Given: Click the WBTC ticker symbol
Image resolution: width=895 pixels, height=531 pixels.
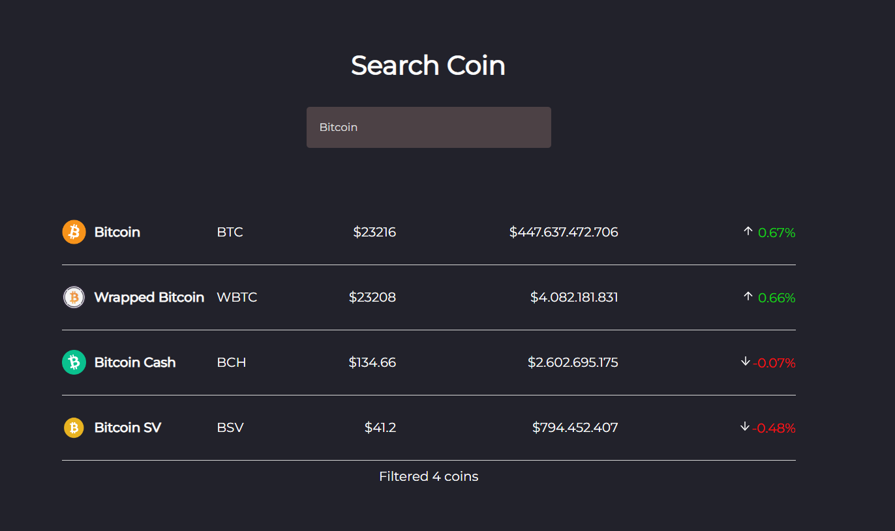Looking at the screenshot, I should 237,296.
